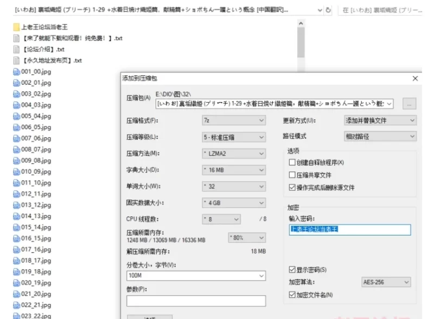Click the 参数 parameters input field
The width and height of the screenshot is (434, 319).
[x=196, y=301]
